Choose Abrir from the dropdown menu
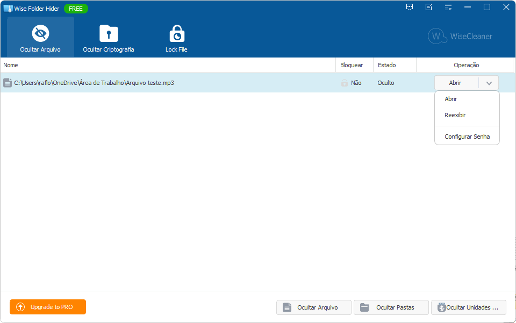This screenshot has height=323, width=516. tap(467, 99)
